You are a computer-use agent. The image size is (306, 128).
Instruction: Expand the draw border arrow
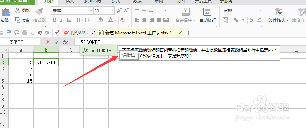tap(93, 20)
